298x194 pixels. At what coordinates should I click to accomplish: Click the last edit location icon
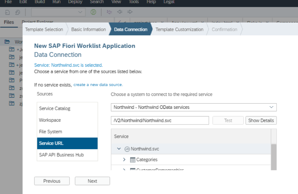click(x=109, y=12)
